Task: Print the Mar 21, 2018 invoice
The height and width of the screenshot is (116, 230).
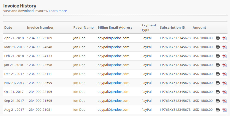Action: (218, 47)
